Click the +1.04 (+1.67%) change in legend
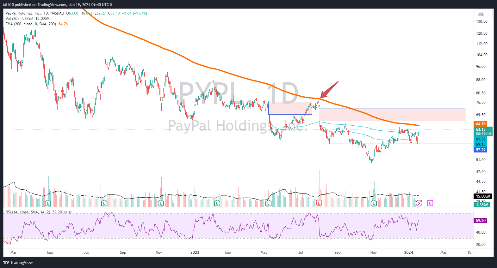The width and height of the screenshot is (497, 268). 134,13
